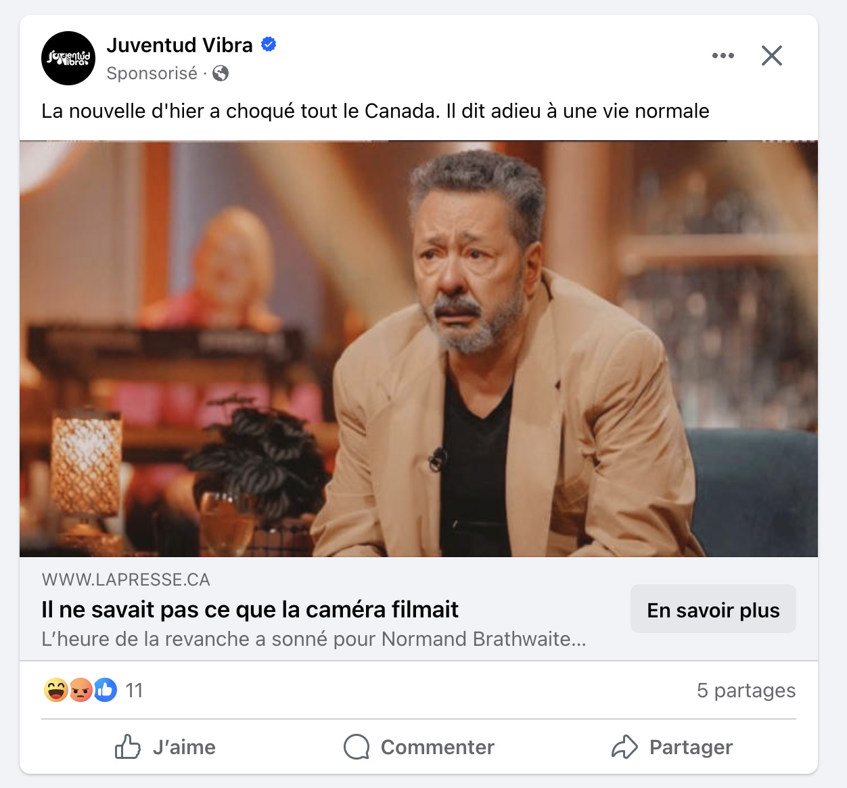The image size is (847, 788).
Task: Open the Juventud Vibra profile picture
Action: (68, 58)
